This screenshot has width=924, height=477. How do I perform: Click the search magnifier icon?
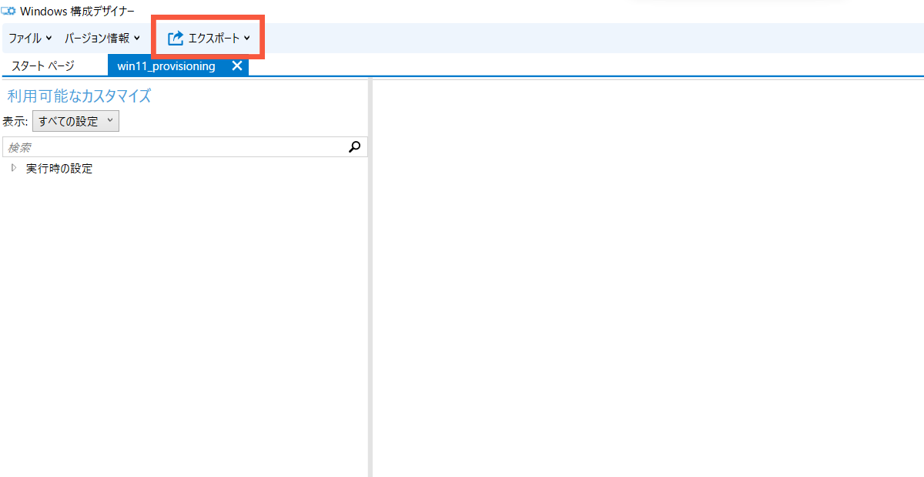click(x=354, y=146)
